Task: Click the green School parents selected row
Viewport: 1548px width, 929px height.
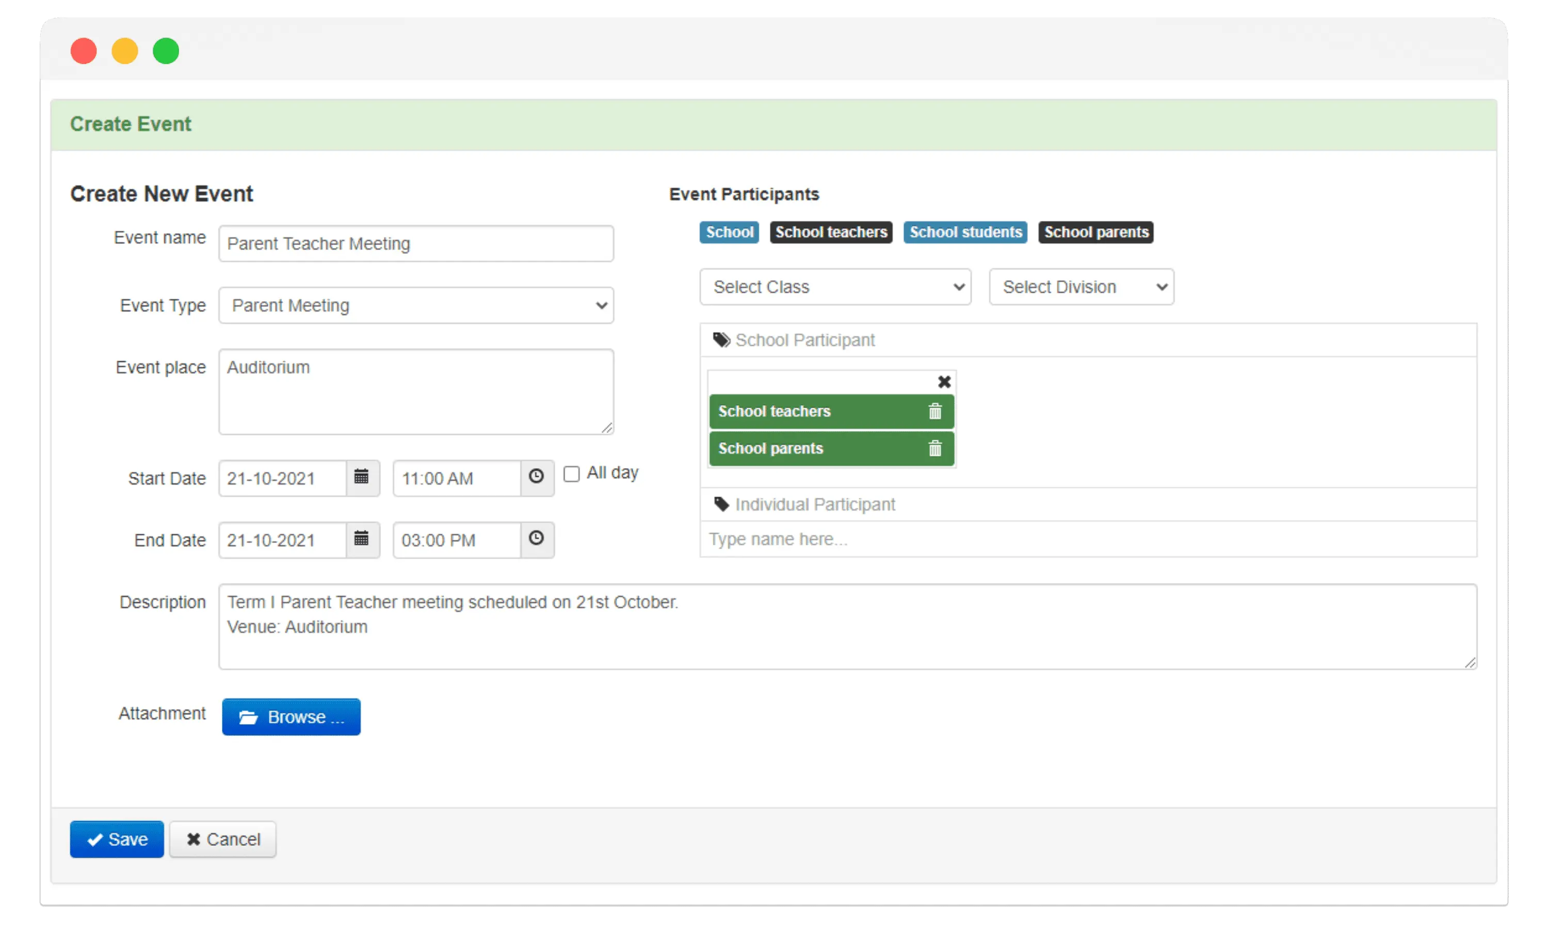Action: pos(832,448)
